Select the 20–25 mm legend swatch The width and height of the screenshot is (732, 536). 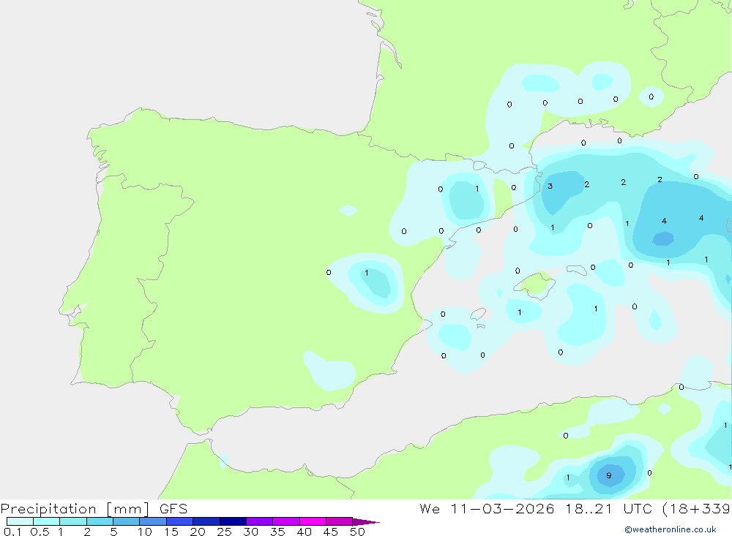tap(206, 521)
